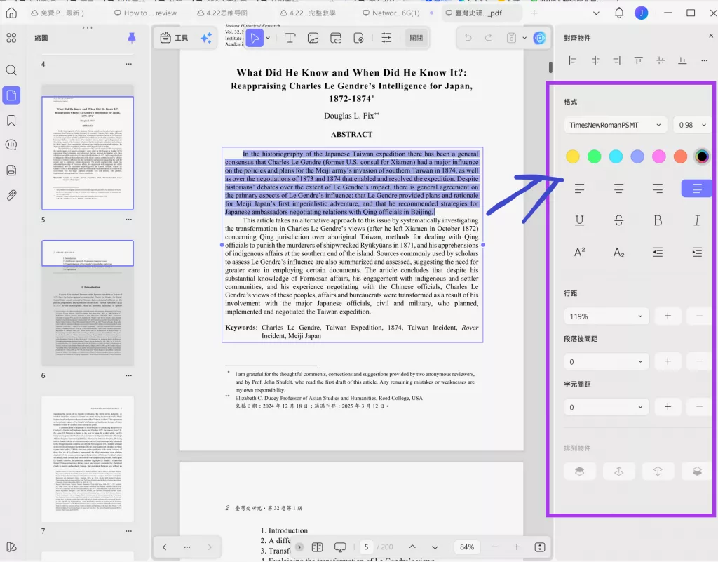
Task: Switch to the How to ... review tab
Action: pos(144,13)
